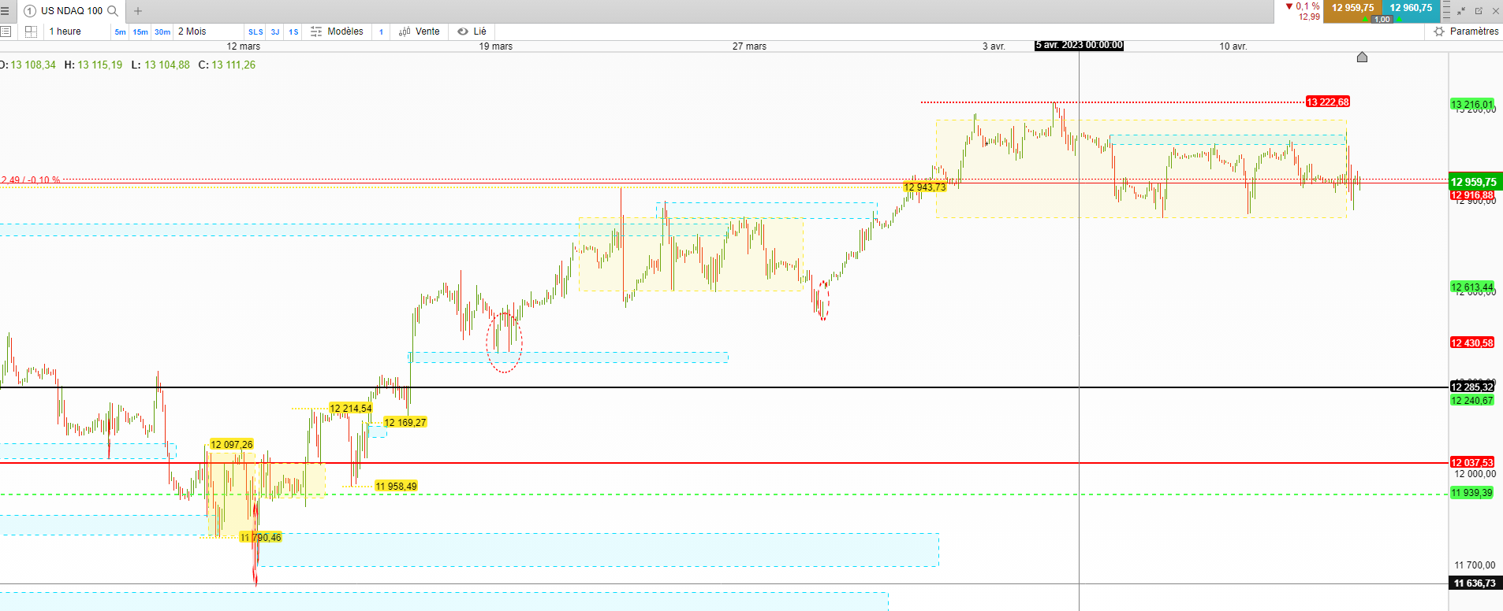Open the list panel icon under menu

[6, 31]
